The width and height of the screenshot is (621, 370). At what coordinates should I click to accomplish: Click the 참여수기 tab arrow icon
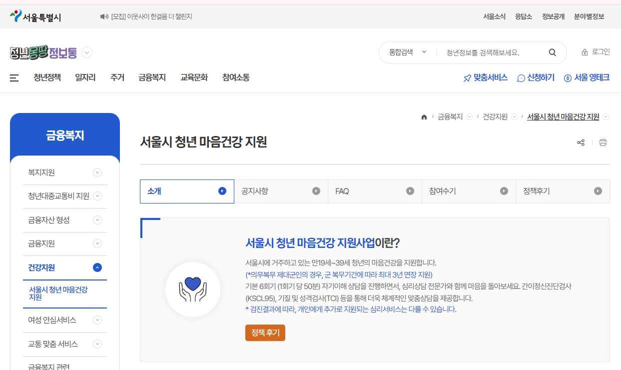click(x=504, y=191)
